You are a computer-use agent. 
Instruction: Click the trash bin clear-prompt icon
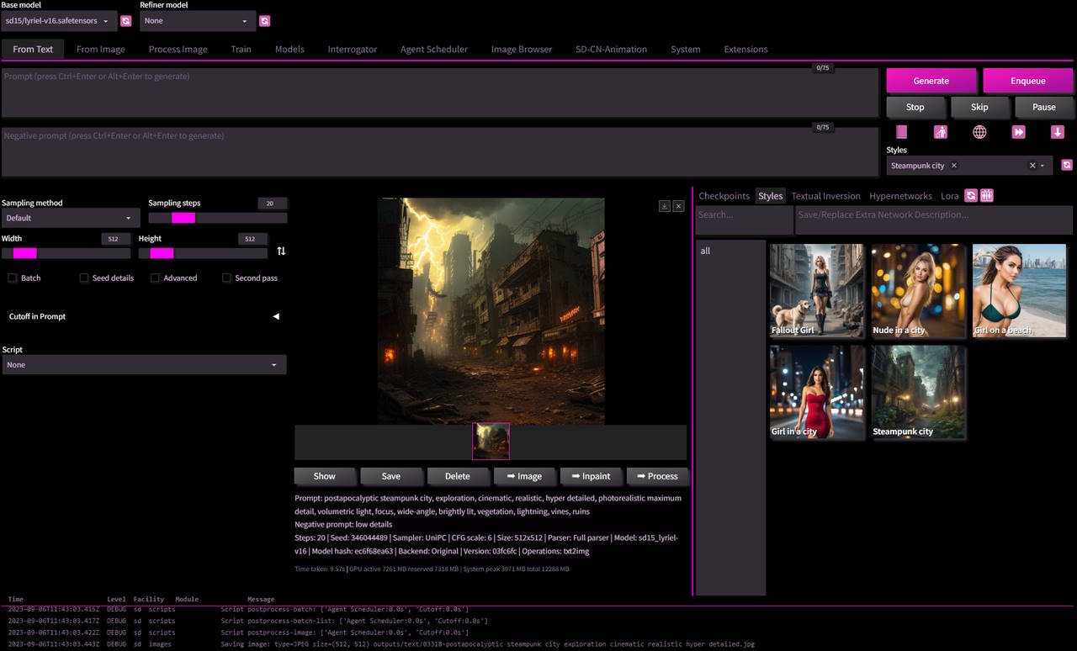coord(940,132)
